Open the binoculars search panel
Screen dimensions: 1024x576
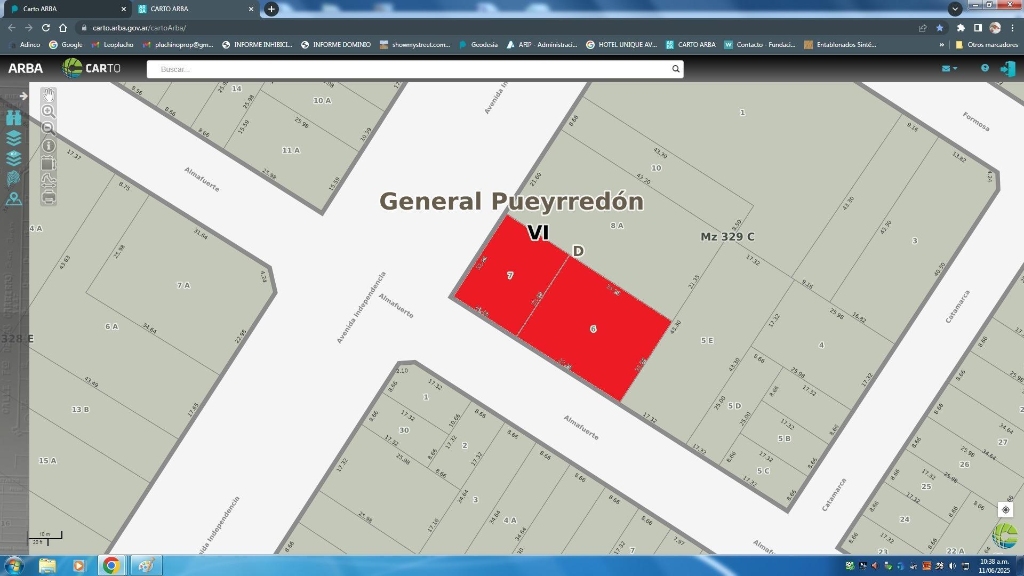tap(14, 118)
